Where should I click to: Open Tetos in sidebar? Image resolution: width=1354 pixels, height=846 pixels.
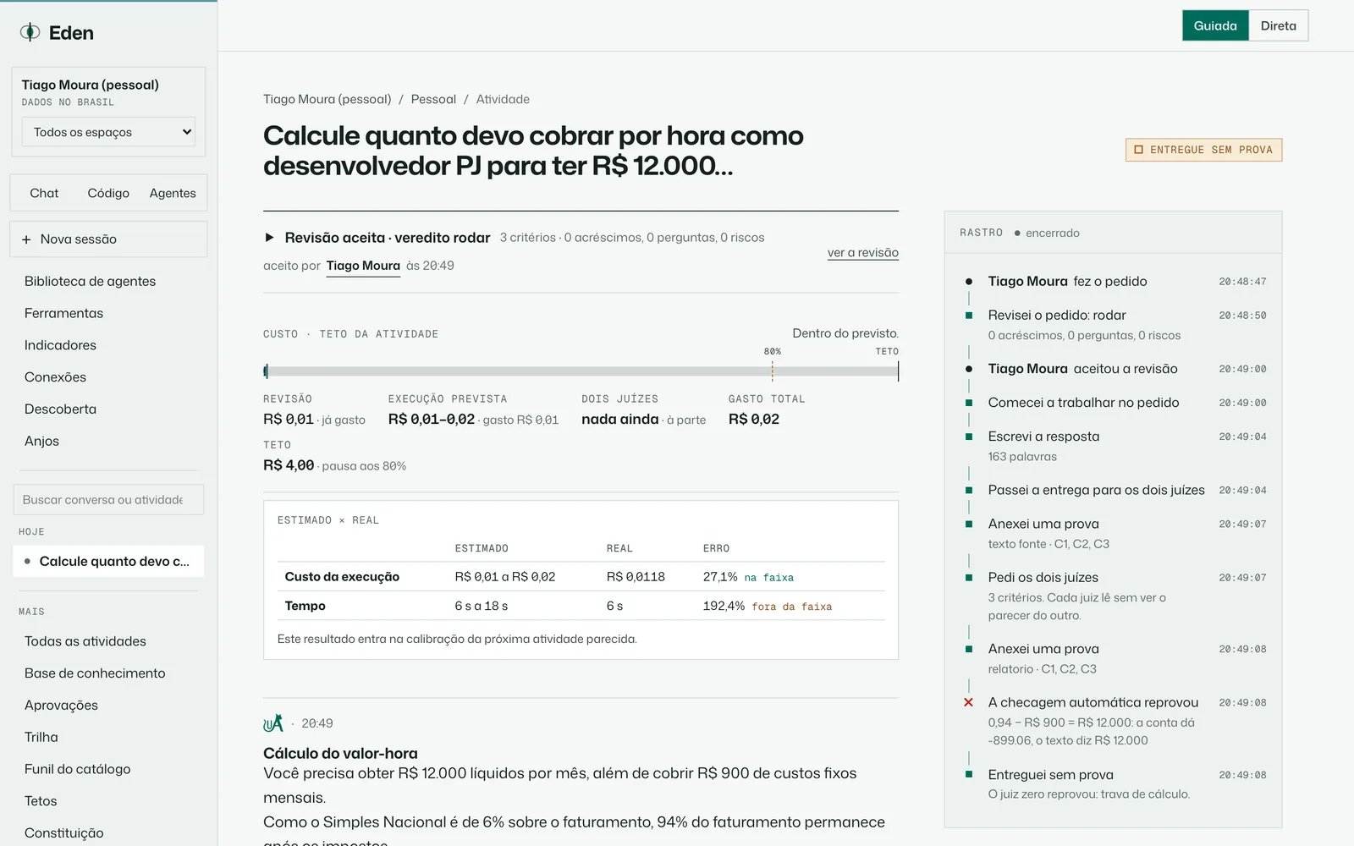click(x=41, y=801)
